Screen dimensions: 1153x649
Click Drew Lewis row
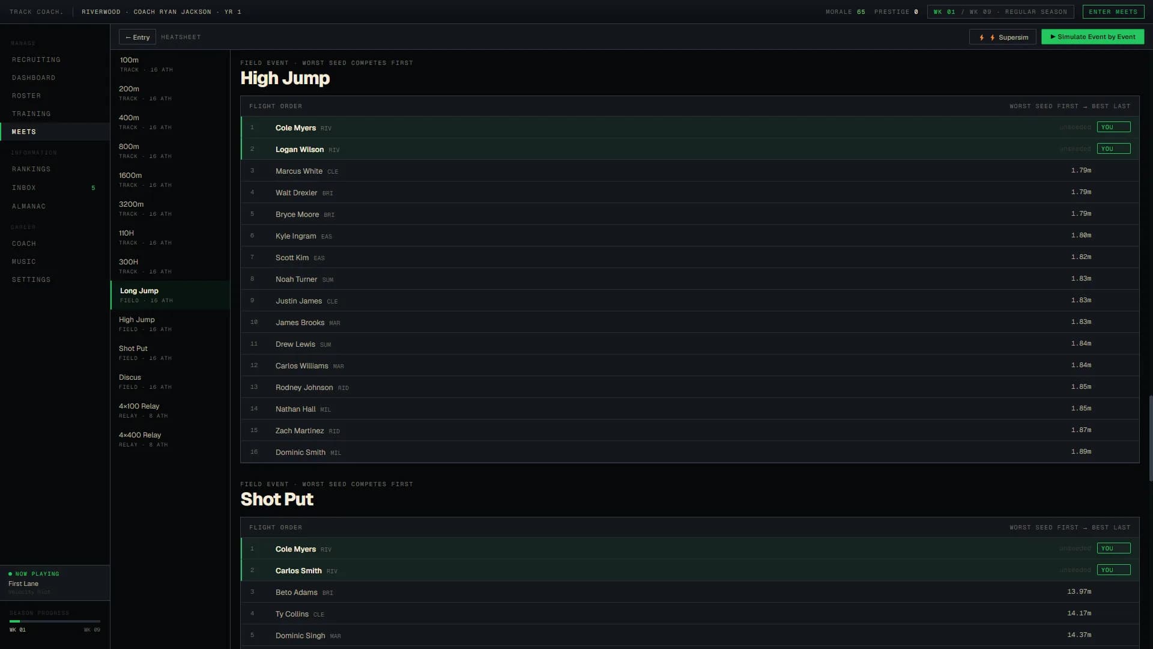690,344
